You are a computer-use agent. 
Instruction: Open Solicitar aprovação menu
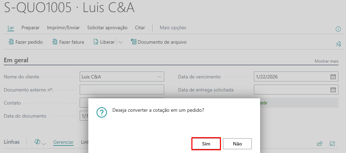point(107,28)
